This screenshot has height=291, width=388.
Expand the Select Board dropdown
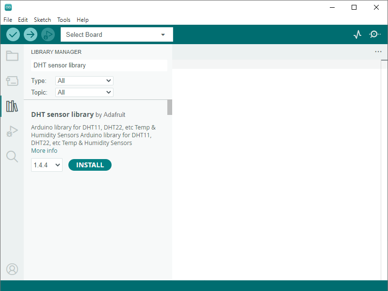pos(117,34)
